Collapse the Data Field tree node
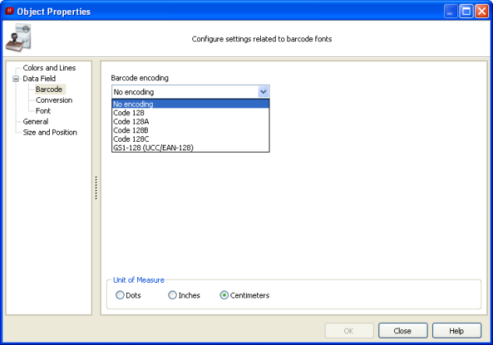This screenshot has height=345, width=493. (16, 79)
